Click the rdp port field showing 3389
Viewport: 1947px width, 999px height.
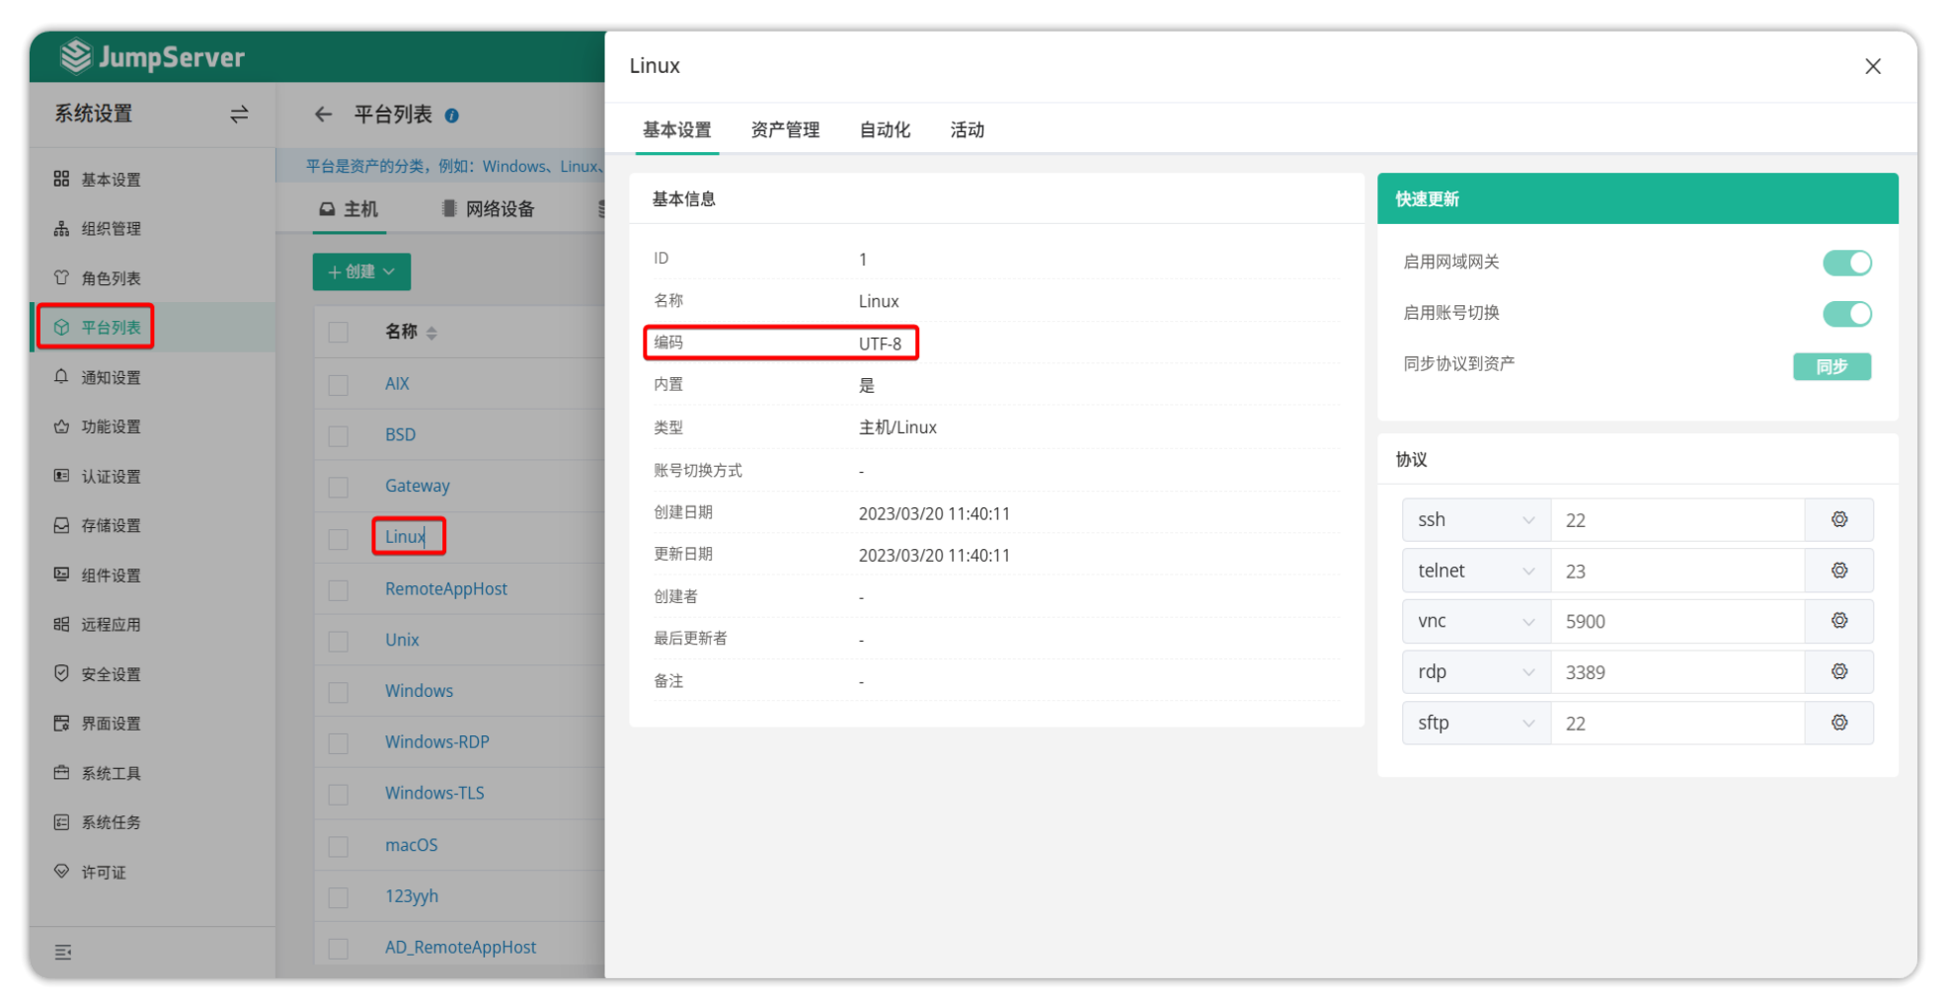tap(1677, 672)
